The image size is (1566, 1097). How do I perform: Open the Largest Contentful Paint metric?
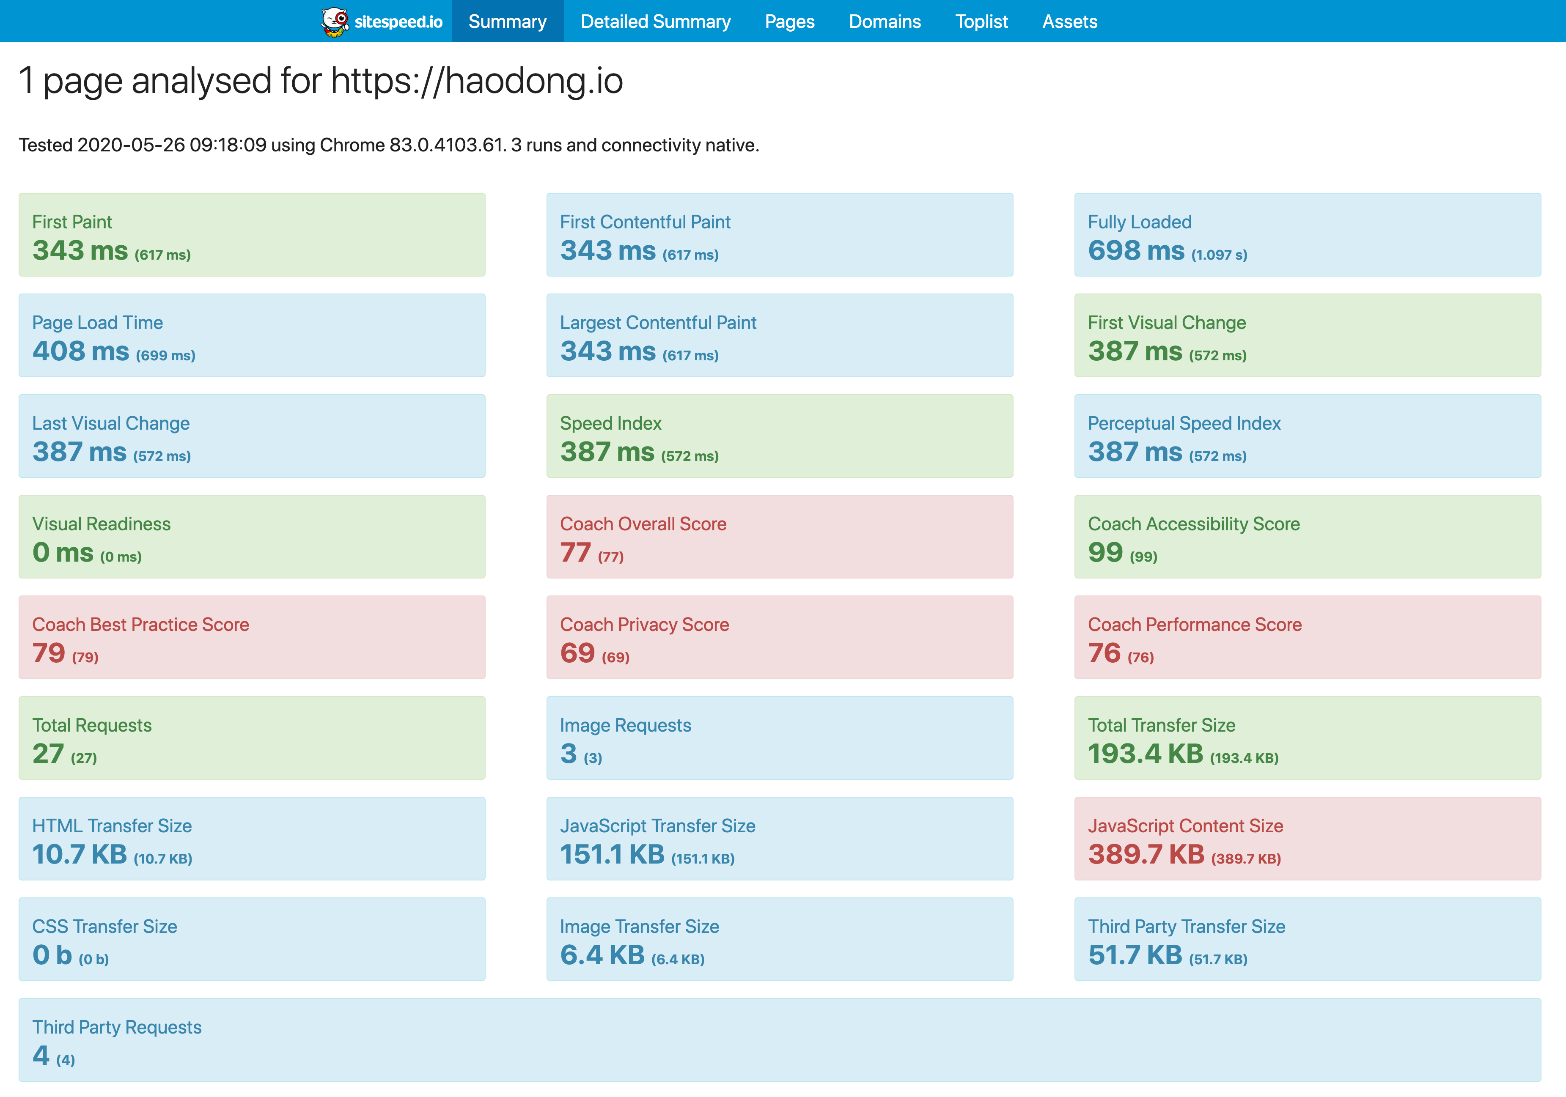(657, 323)
